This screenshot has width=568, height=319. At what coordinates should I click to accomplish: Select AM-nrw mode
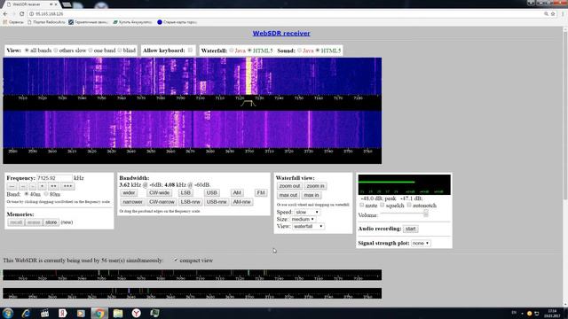click(x=242, y=202)
